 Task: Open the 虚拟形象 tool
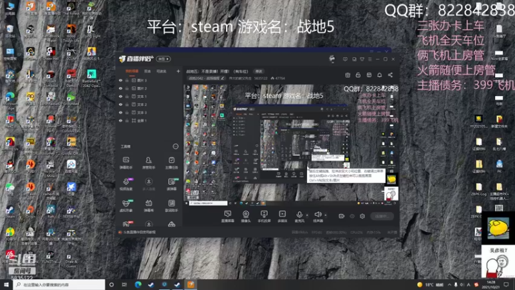126,206
